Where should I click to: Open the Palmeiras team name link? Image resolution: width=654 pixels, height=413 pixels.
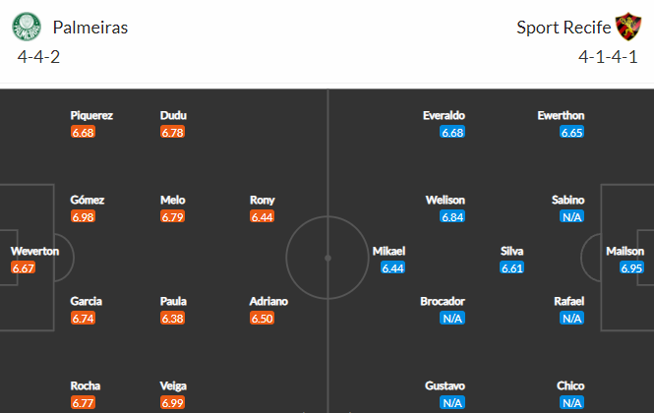coord(90,28)
